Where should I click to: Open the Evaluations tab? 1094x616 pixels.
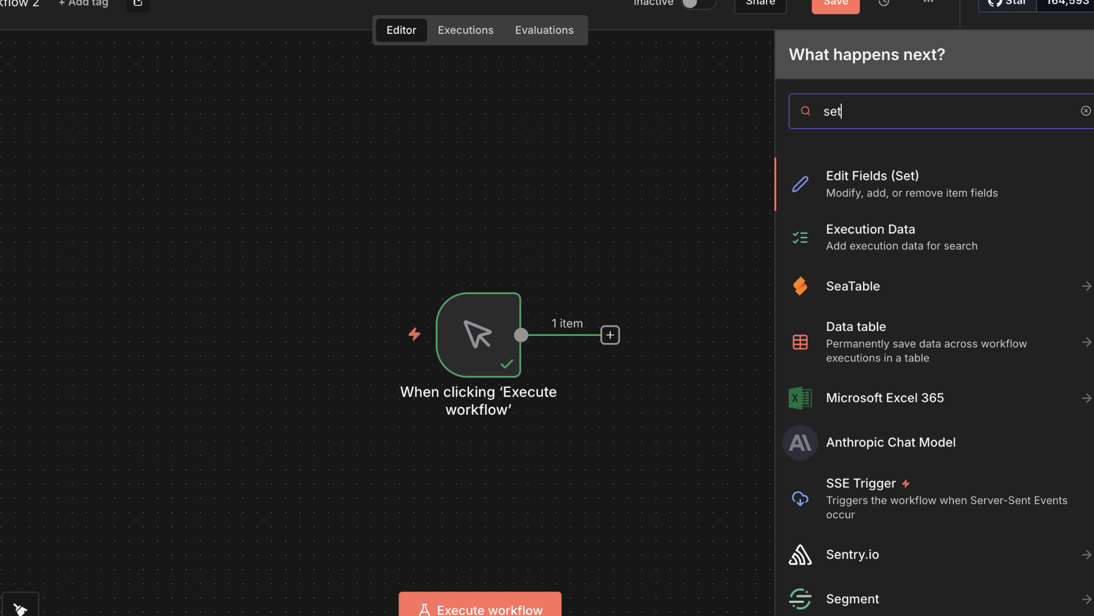(x=544, y=30)
